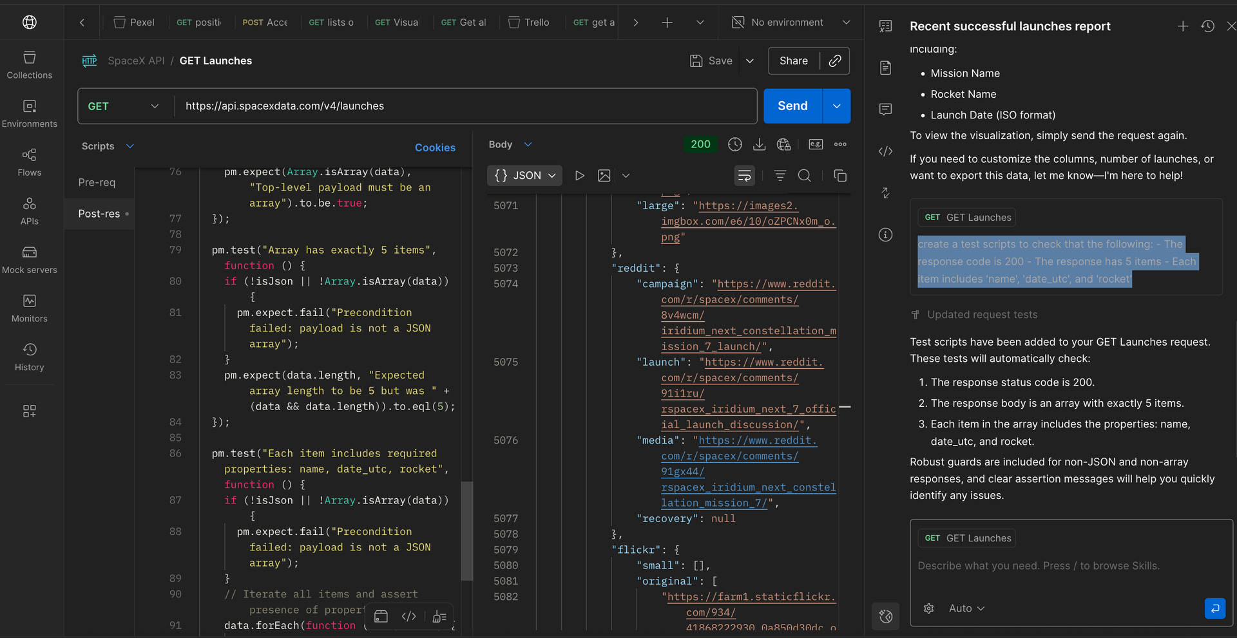Viewport: 1237px width, 638px height.
Task: Open the JSON format dropdown
Action: click(524, 176)
